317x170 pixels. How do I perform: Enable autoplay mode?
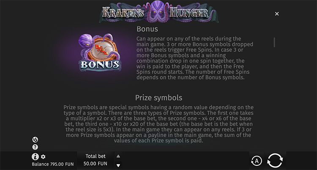tap(255, 160)
